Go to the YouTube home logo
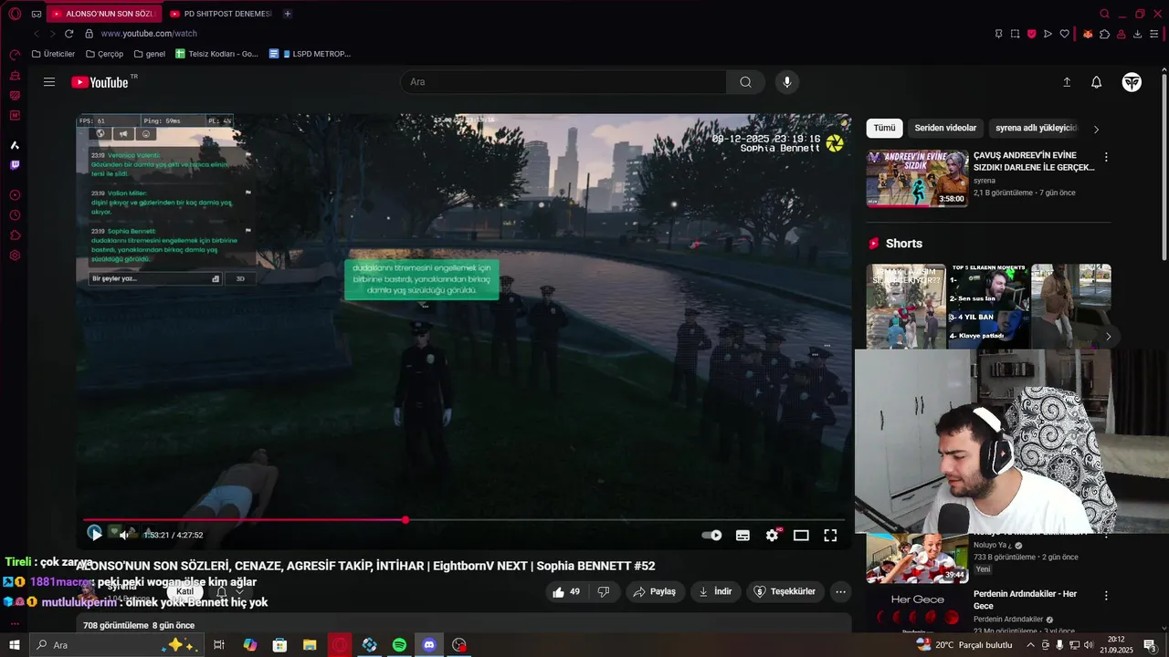The width and height of the screenshot is (1169, 657). (x=100, y=82)
